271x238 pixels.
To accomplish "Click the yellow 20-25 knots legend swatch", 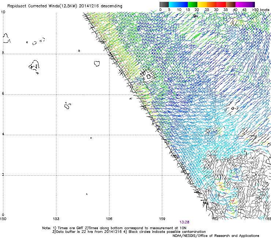I will [202, 4].
